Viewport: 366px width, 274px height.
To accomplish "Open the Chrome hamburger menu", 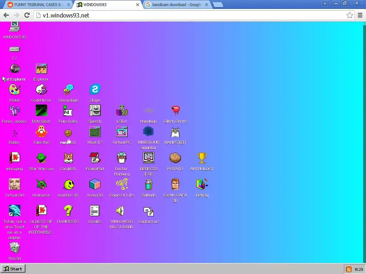I will click(360, 15).
